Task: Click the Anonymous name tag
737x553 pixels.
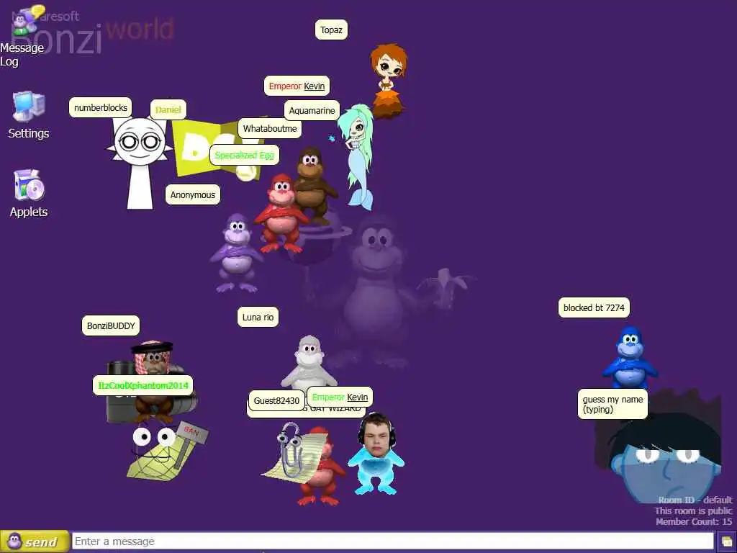Action: pos(193,194)
